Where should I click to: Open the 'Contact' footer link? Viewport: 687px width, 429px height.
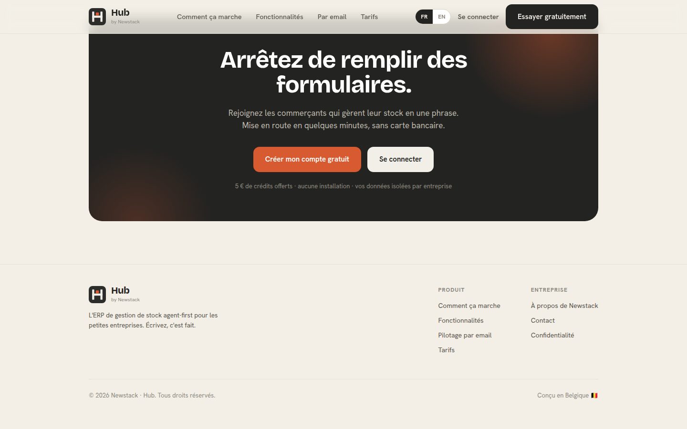(x=543, y=320)
